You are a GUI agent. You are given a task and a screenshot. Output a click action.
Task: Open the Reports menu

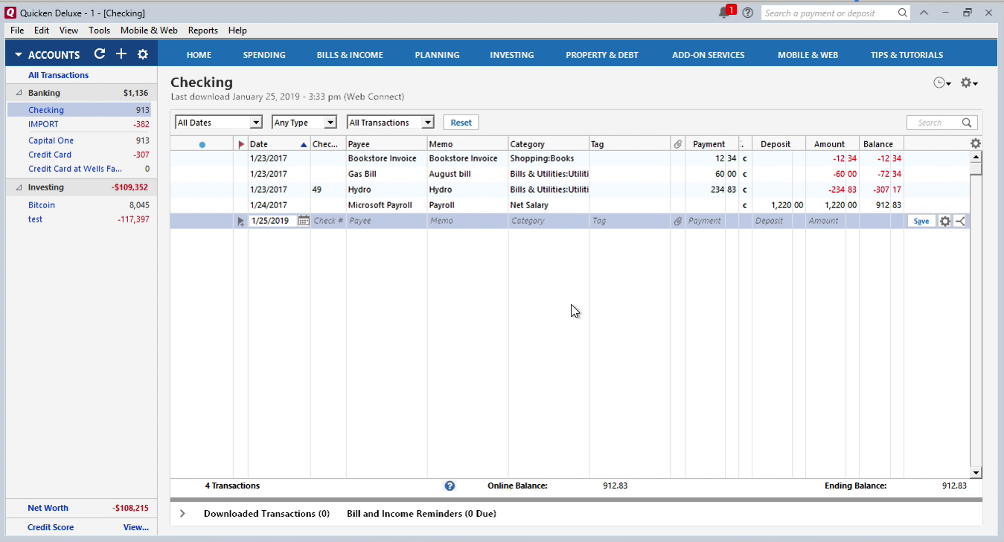[x=203, y=30]
